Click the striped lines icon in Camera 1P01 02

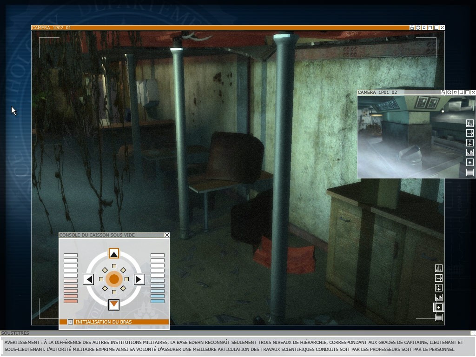(x=470, y=172)
